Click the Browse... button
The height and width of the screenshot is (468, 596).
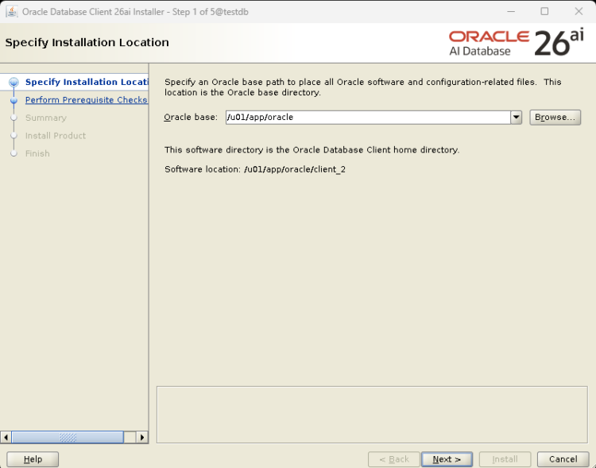click(x=555, y=117)
